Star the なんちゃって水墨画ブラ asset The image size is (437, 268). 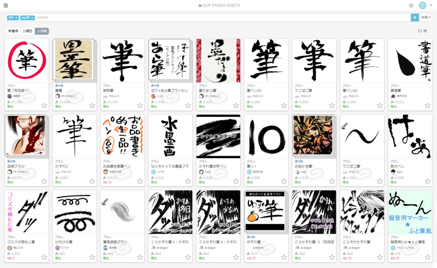click(x=188, y=181)
